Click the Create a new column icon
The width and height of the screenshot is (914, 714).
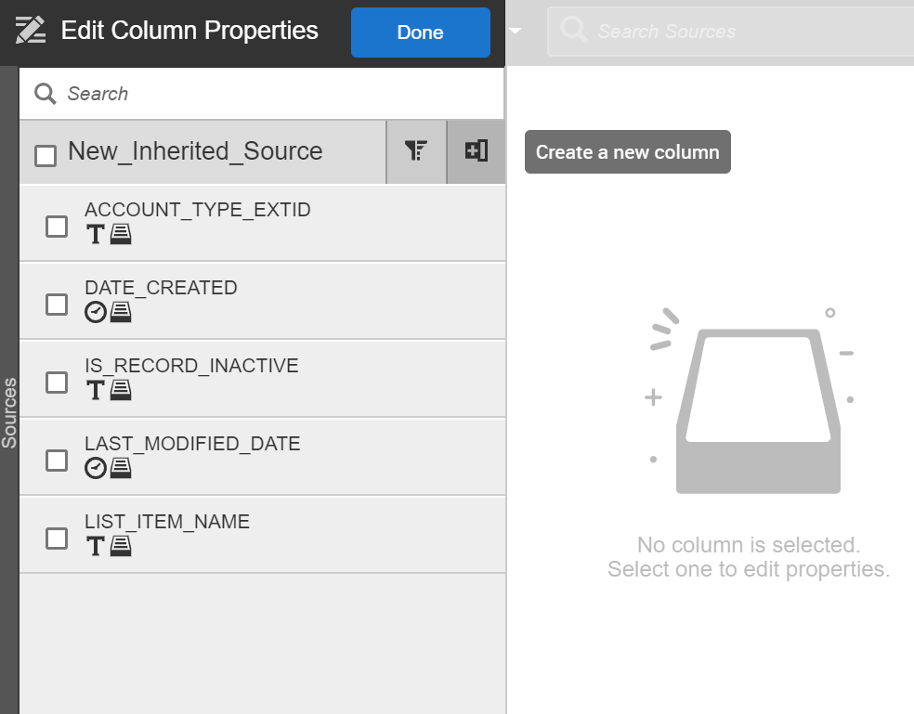pos(477,151)
